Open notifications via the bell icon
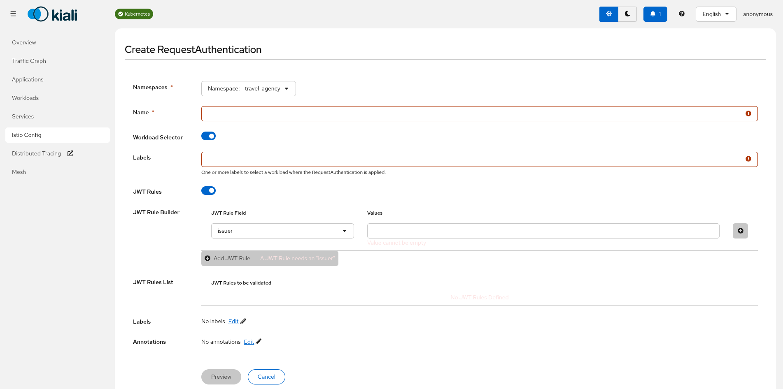 [x=655, y=14]
